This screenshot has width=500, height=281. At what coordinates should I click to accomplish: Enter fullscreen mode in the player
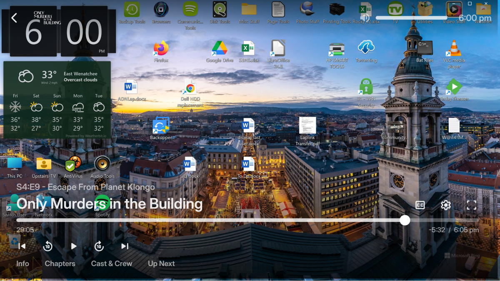click(471, 205)
